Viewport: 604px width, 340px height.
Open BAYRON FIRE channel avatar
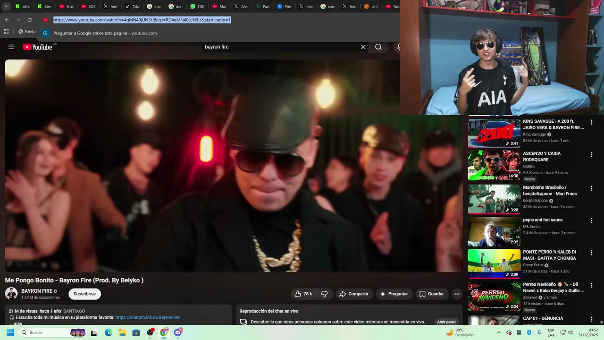point(11,293)
